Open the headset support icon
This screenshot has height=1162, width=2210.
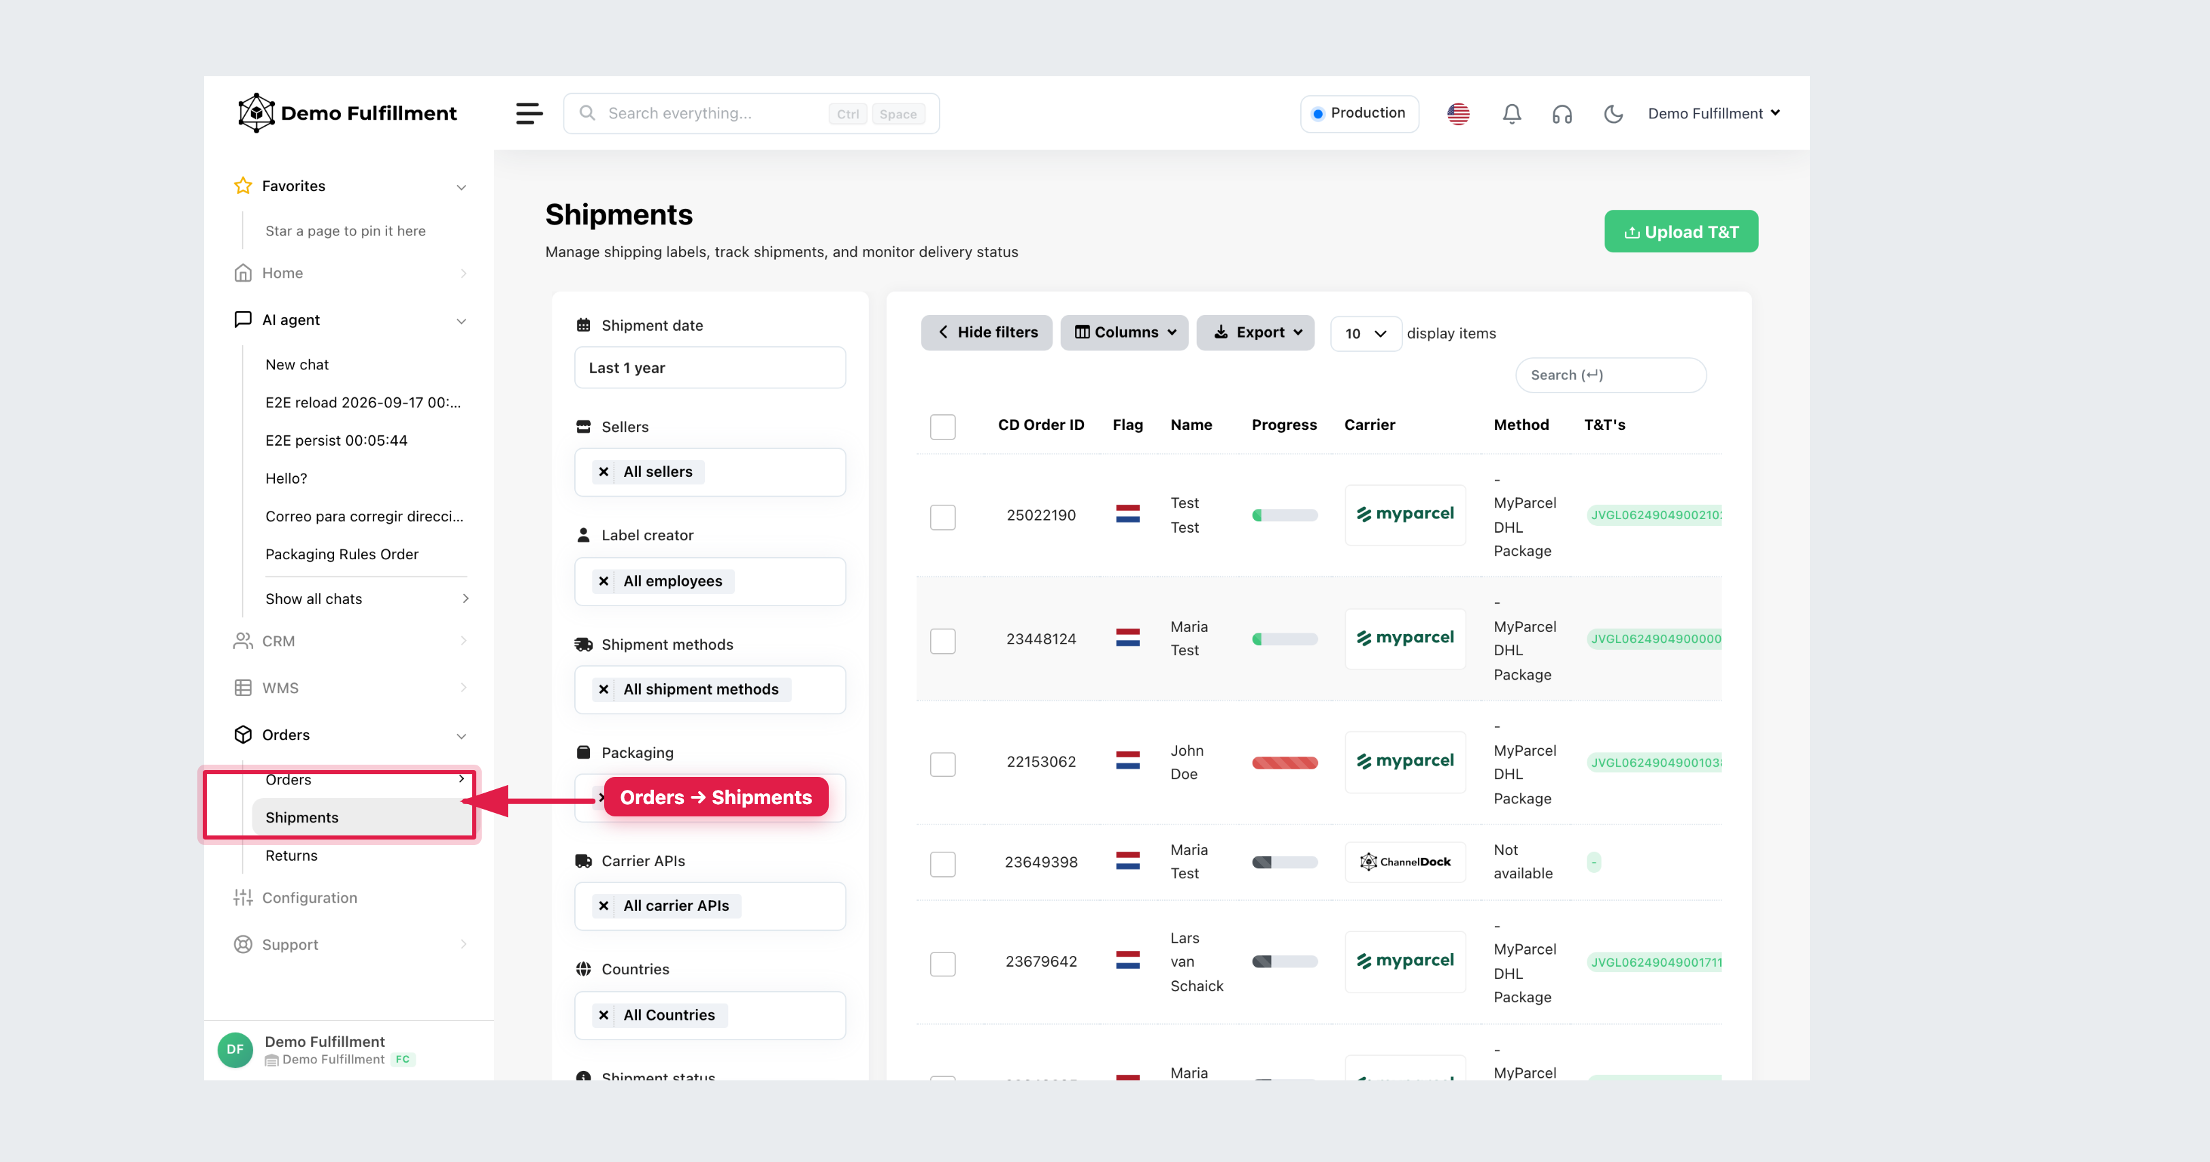click(1562, 113)
